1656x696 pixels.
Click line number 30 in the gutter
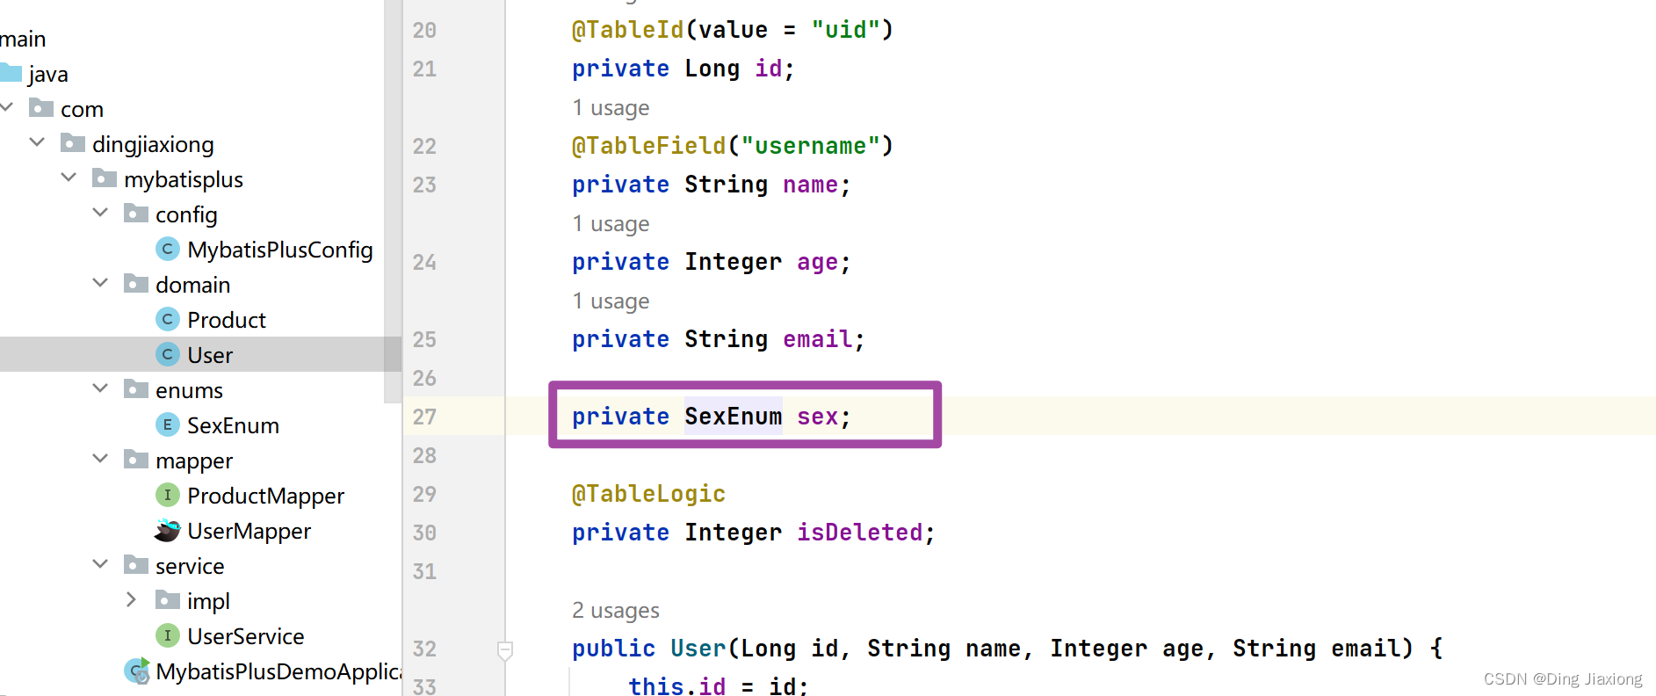click(424, 533)
